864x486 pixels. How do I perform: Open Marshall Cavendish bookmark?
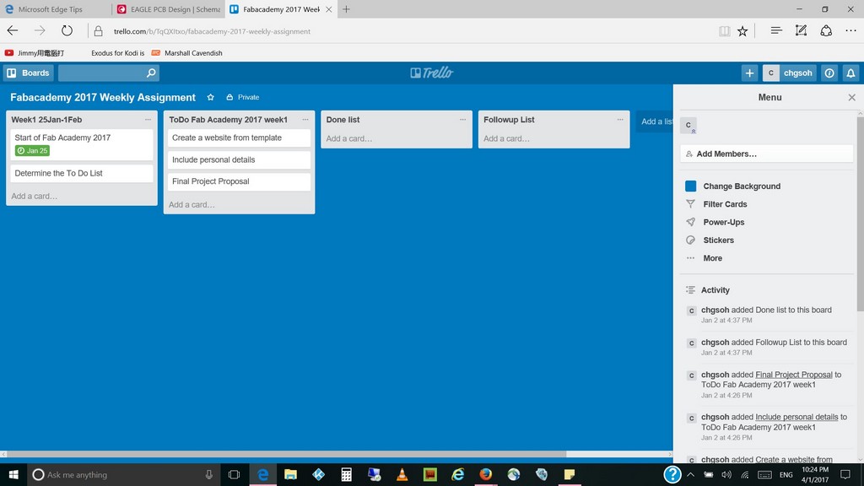[187, 53]
